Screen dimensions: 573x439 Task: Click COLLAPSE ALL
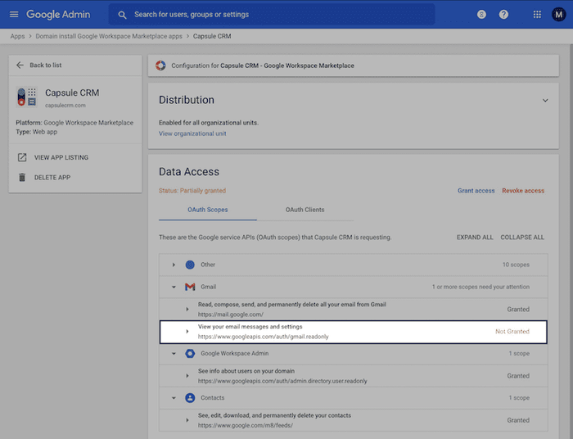[x=522, y=238]
